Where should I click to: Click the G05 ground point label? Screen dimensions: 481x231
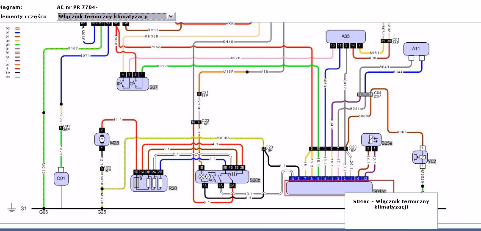44,212
